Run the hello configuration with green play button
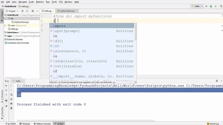The height and width of the screenshot is (125, 223). point(206,6)
